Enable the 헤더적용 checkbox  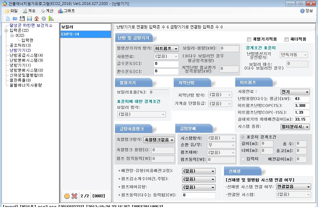coord(286,39)
